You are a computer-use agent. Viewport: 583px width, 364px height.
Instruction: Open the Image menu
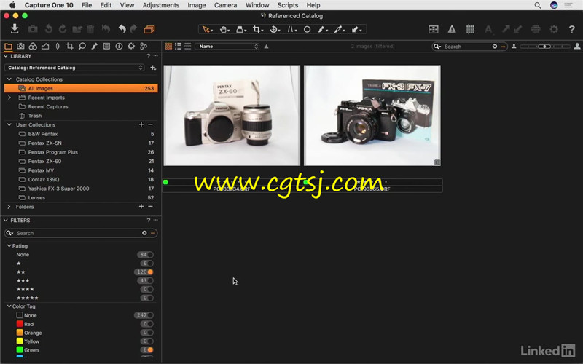click(197, 5)
